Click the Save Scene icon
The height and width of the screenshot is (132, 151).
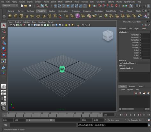tap(30, 6)
